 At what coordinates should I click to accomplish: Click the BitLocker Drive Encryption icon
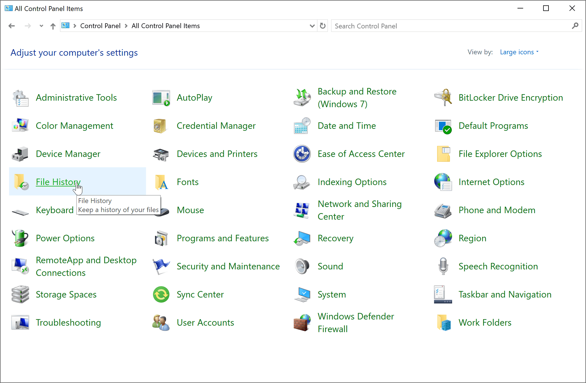click(443, 98)
